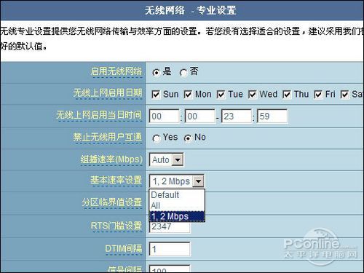Open RTS门槛设置 help label
Viewport: 364px width, 273px height.
116,226
